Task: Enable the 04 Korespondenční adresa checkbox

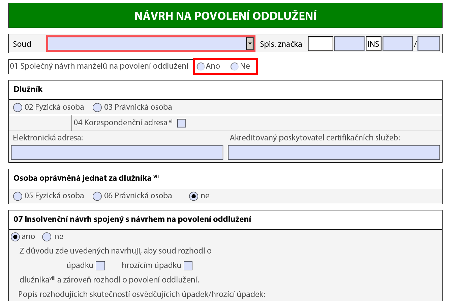Action: pyautogui.click(x=182, y=123)
